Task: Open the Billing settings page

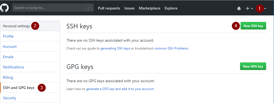Action: [x=30, y=77]
